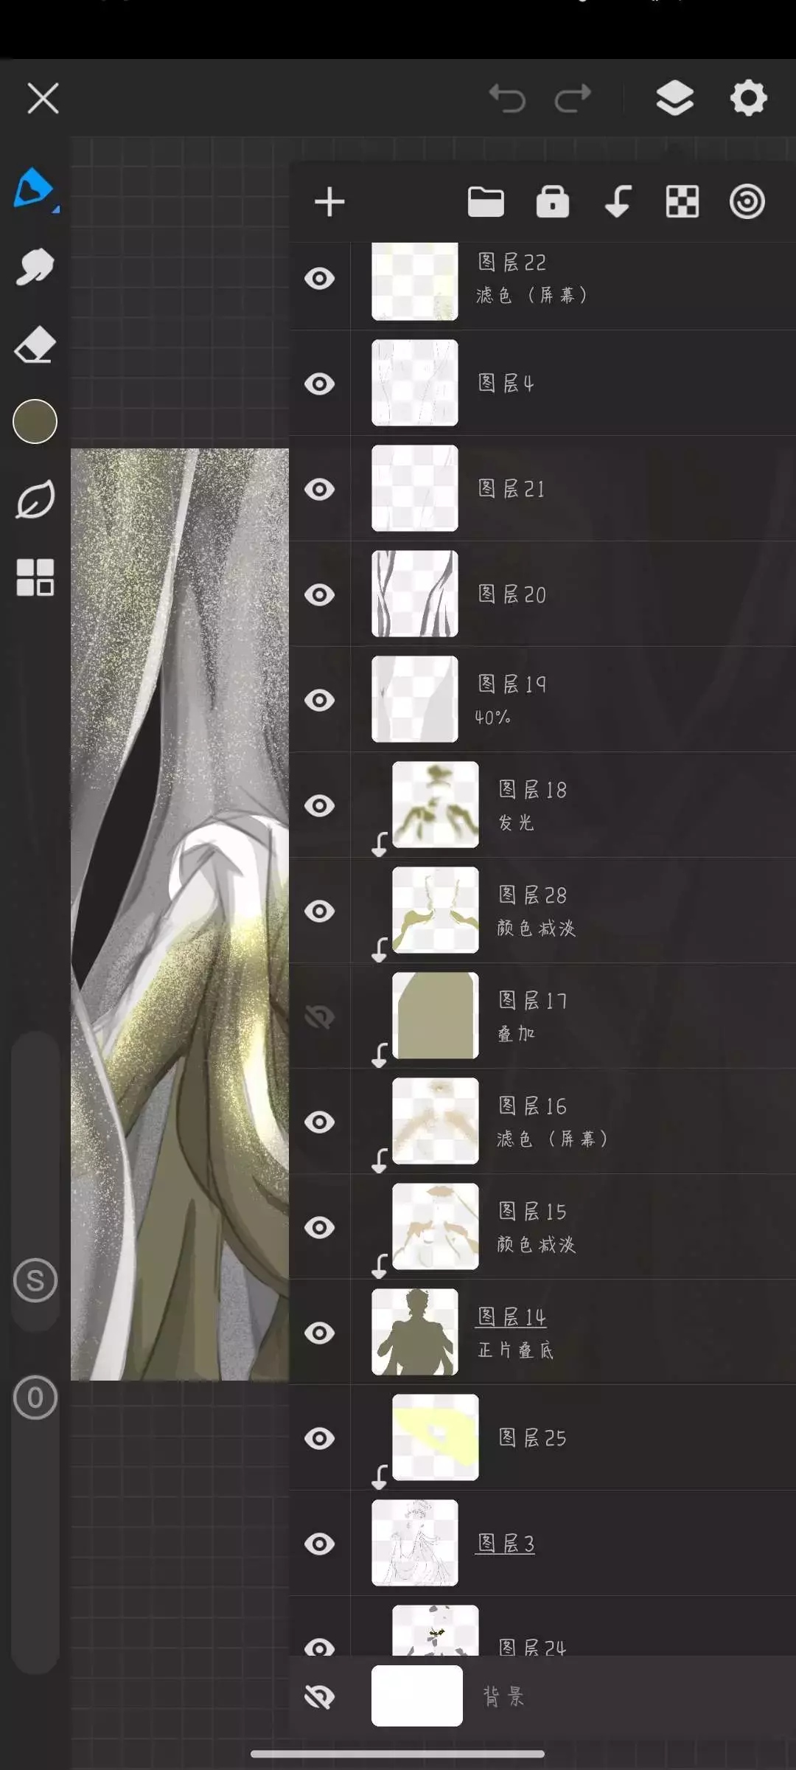
Task: Hide layer 图层22
Action: 320,279
